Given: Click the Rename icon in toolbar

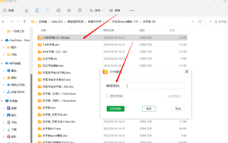Looking at the screenshot, I should [58, 10].
